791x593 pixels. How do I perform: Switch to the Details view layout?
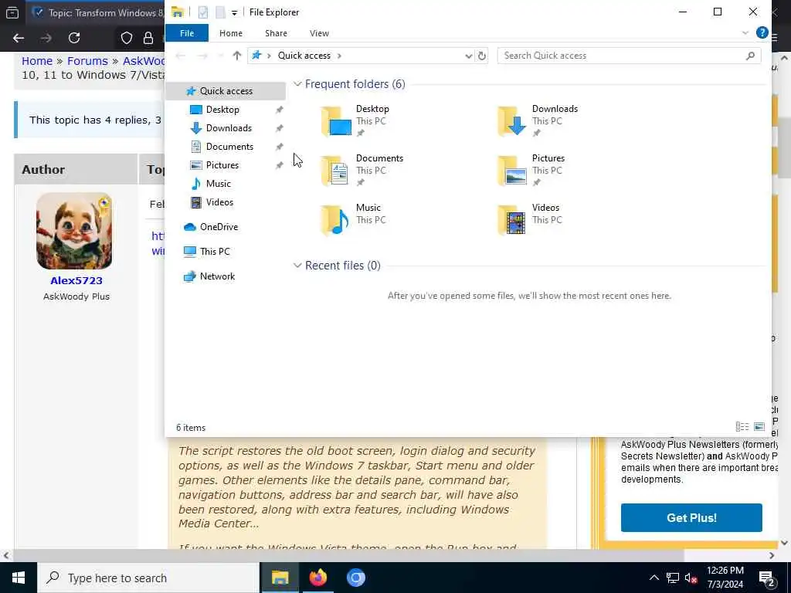coord(742,427)
